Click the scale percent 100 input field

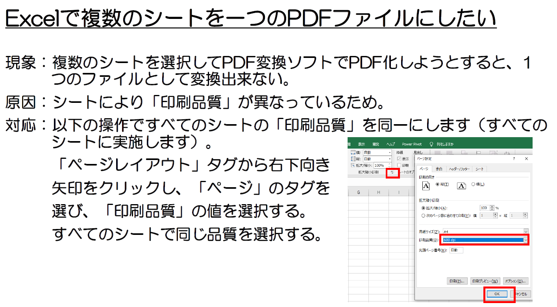[485, 208]
